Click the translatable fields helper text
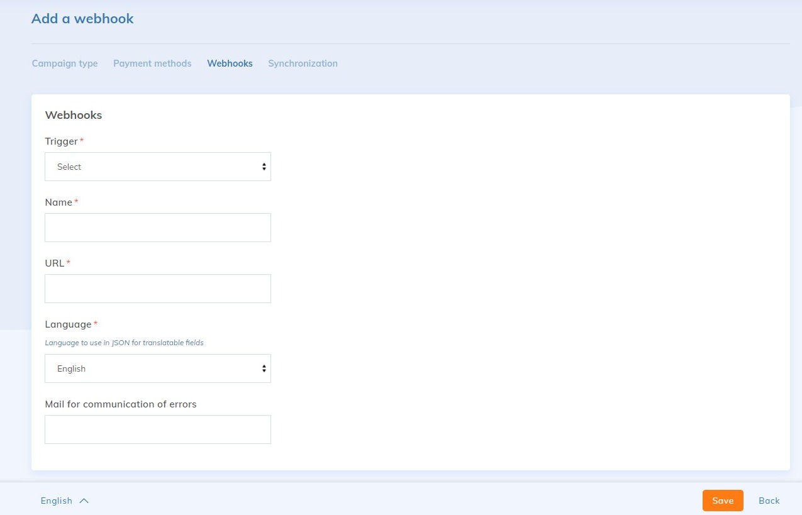 pos(124,343)
